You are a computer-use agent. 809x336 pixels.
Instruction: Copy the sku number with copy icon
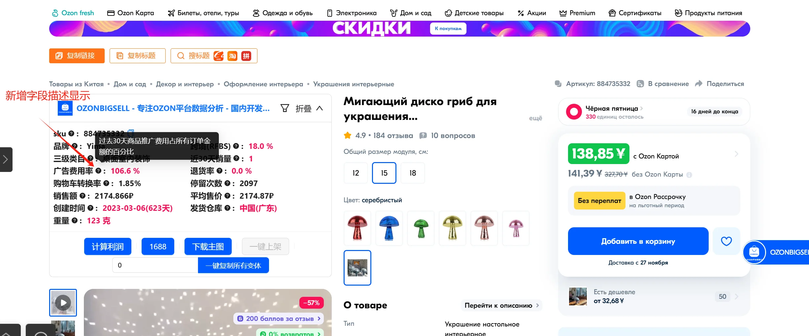(131, 133)
